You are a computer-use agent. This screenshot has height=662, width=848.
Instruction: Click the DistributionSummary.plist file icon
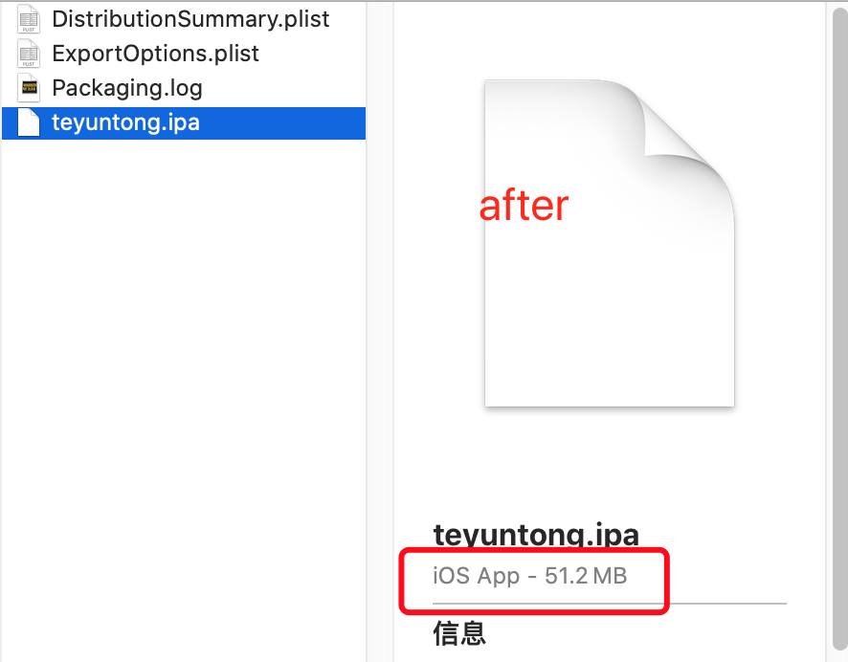click(x=29, y=19)
